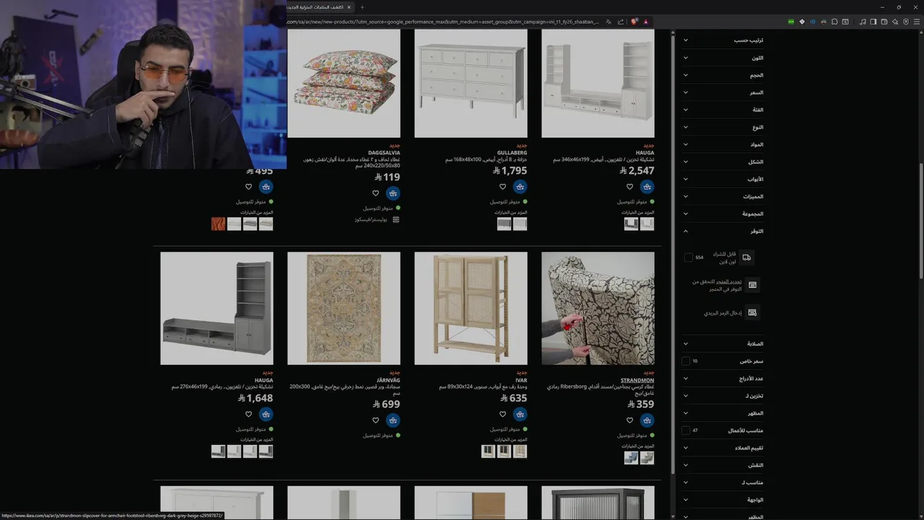The height and width of the screenshot is (520, 924).
Task: Open the GULLABERG product title link
Action: pyautogui.click(x=513, y=153)
